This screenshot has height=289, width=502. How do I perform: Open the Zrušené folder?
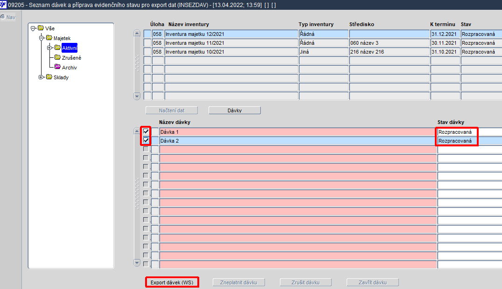coord(71,58)
